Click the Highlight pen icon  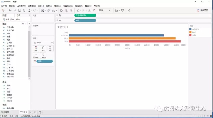(x=78, y=10)
